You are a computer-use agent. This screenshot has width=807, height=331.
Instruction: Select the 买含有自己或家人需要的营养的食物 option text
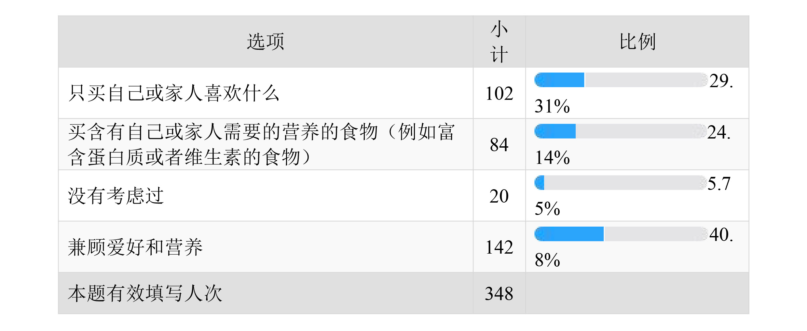click(261, 144)
